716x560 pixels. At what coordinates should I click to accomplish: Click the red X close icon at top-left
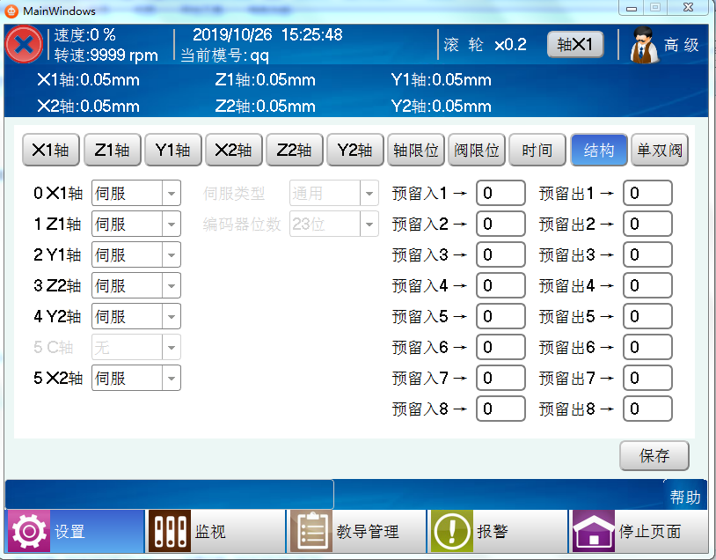click(24, 45)
